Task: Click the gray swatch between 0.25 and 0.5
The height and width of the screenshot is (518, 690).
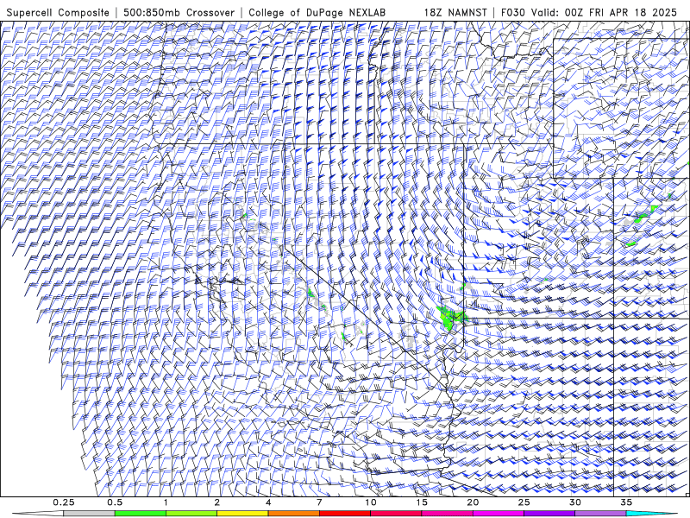Action: [x=89, y=514]
